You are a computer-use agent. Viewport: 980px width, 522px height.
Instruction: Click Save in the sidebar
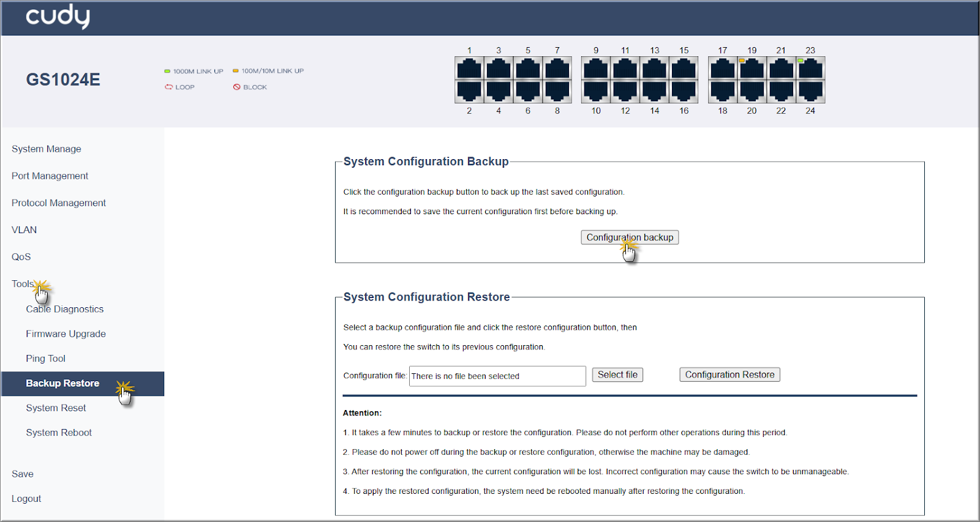coord(23,474)
